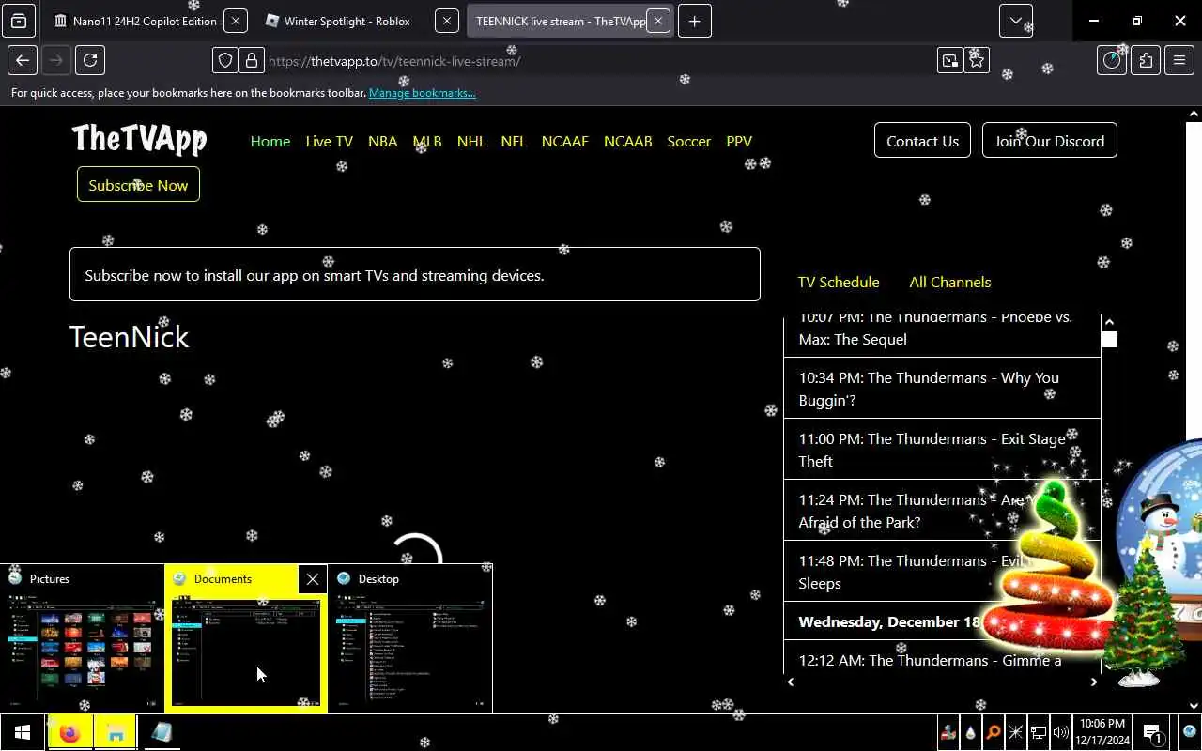
Task: Open the Live TV navigation link
Action: pyautogui.click(x=330, y=141)
